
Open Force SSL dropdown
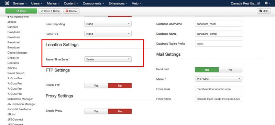coord(108,34)
